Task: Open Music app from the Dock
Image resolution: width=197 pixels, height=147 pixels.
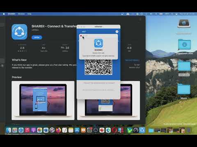Action: pos(27,130)
